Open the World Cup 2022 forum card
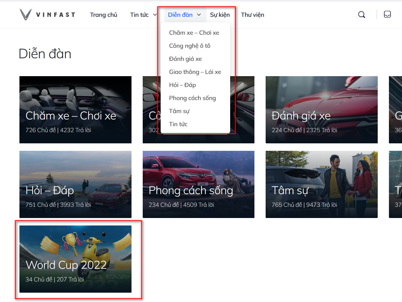Image resolution: width=402 pixels, height=302 pixels. coord(75,259)
